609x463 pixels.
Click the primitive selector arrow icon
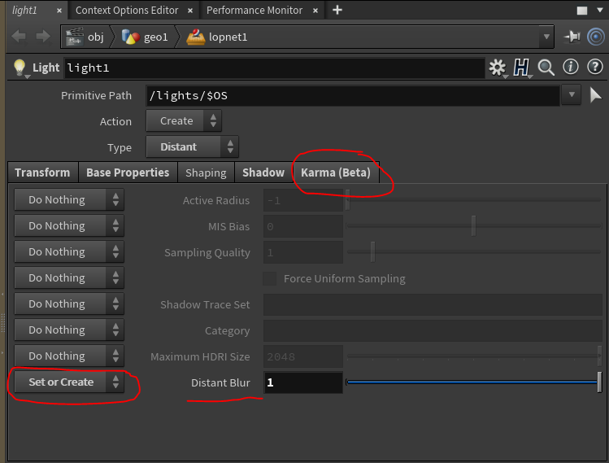[x=596, y=95]
